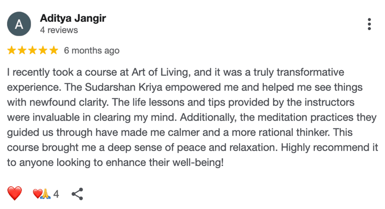Click the fifth yellow rating star

tap(54, 50)
